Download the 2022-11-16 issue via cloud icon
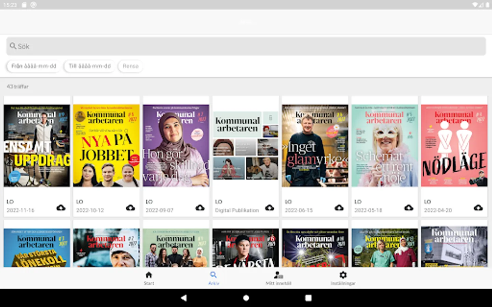Viewport: 492px width, 307px height. tap(61, 208)
